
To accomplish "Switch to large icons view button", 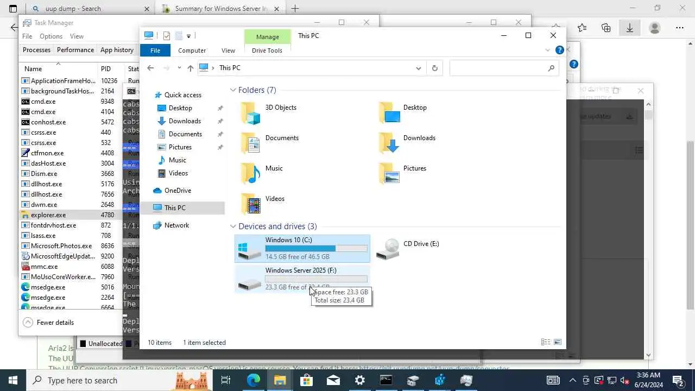I will coord(557,342).
